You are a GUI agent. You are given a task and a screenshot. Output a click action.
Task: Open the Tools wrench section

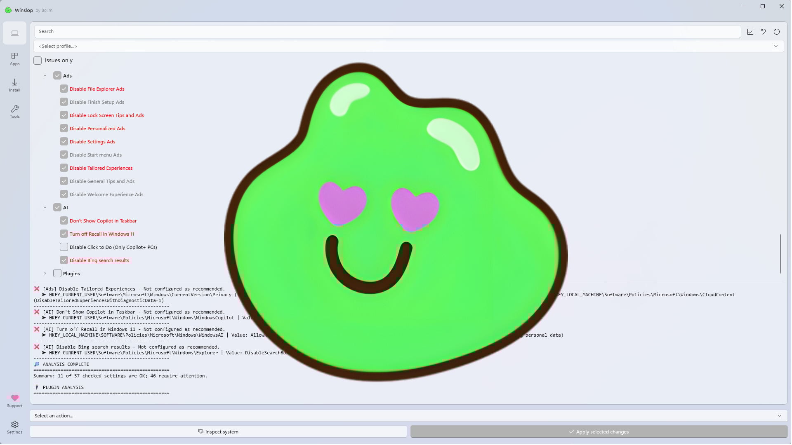(14, 112)
